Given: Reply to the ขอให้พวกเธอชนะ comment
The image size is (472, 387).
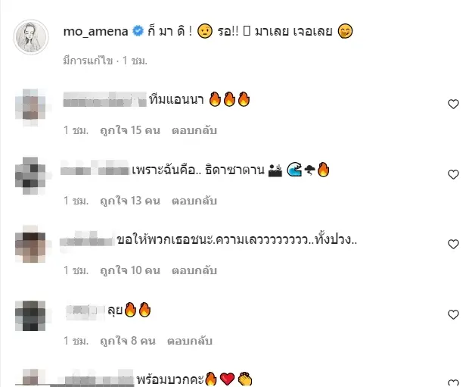Looking at the screenshot, I should pyautogui.click(x=194, y=270).
